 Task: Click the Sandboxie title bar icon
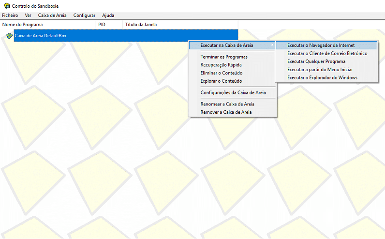click(x=7, y=6)
